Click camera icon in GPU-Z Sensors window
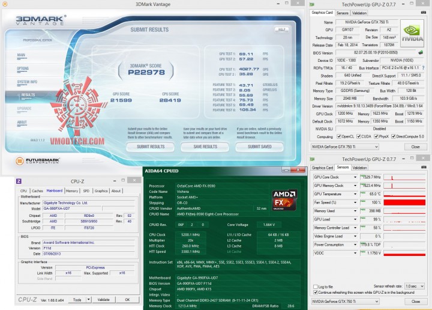The width and height of the screenshot is (432, 310). click(x=424, y=167)
